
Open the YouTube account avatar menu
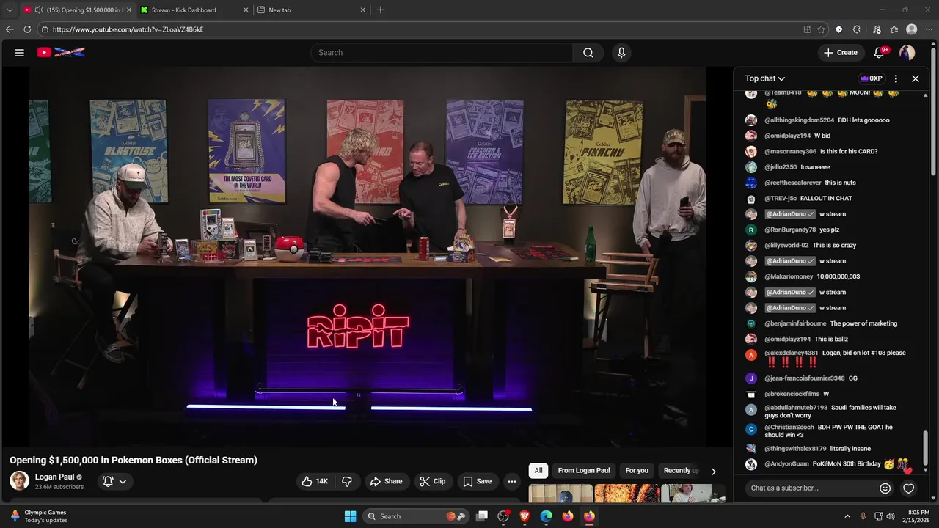pyautogui.click(x=907, y=53)
